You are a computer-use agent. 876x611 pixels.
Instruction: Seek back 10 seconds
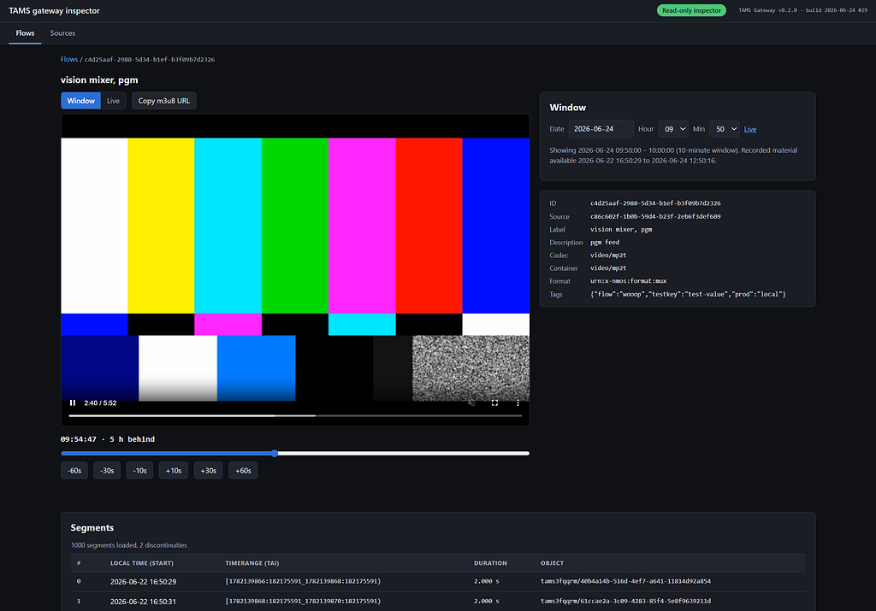click(x=139, y=471)
